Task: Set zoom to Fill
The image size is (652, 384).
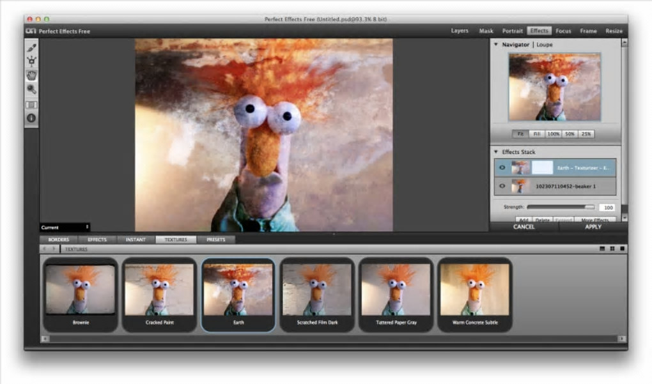Action: (x=537, y=134)
